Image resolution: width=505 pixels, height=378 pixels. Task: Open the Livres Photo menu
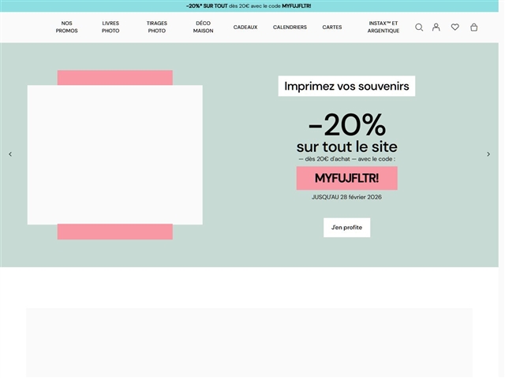click(x=110, y=27)
